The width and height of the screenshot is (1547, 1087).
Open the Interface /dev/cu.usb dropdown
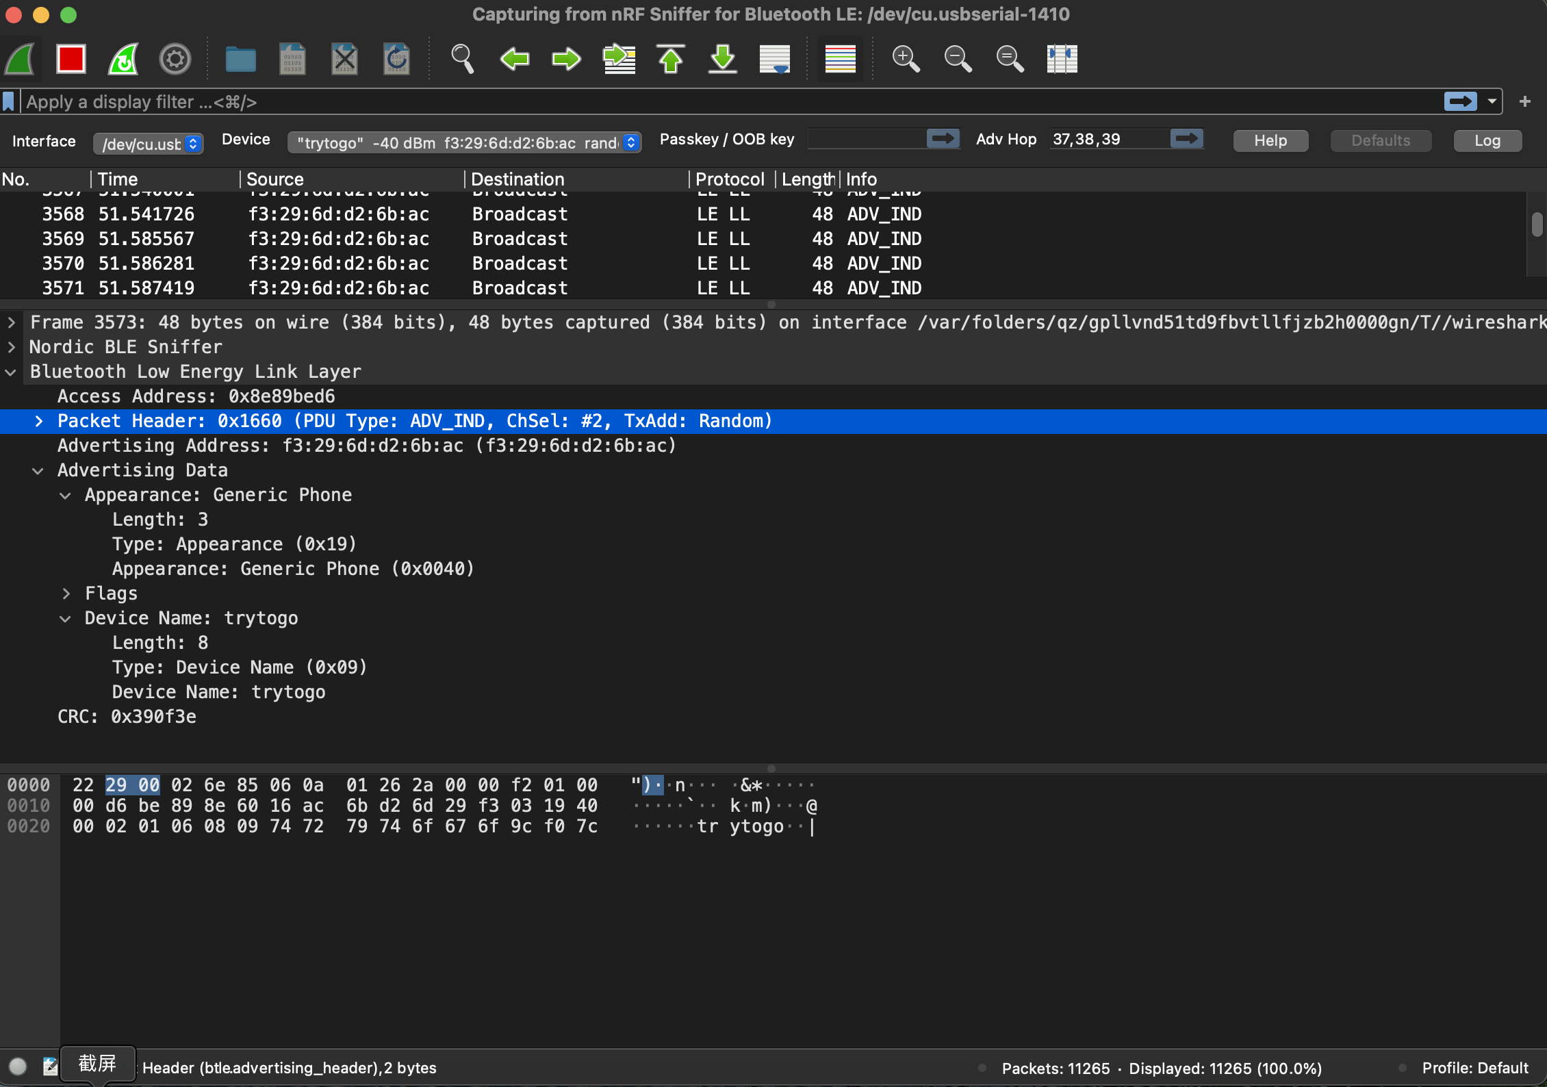(x=149, y=143)
